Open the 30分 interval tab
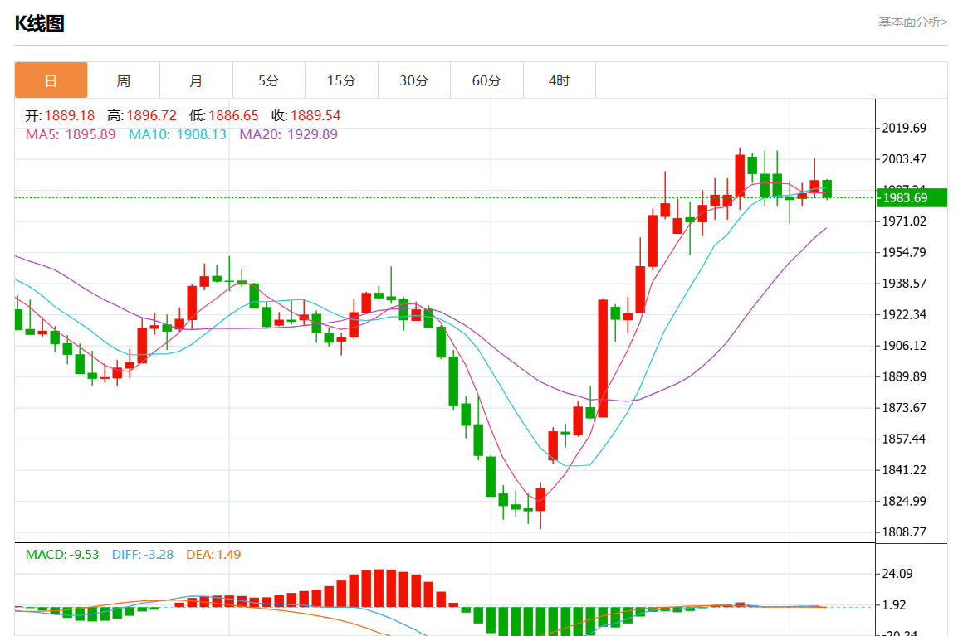The image size is (968, 636). tap(414, 80)
